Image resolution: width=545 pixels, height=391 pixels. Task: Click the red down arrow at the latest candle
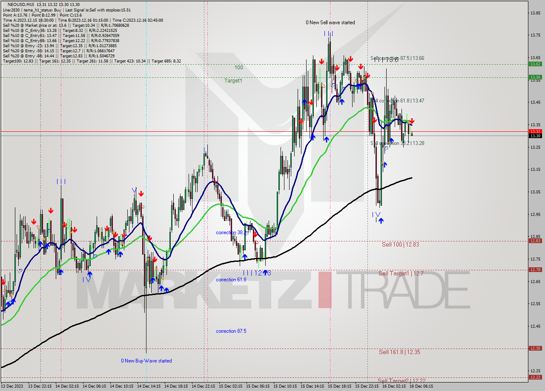point(412,121)
